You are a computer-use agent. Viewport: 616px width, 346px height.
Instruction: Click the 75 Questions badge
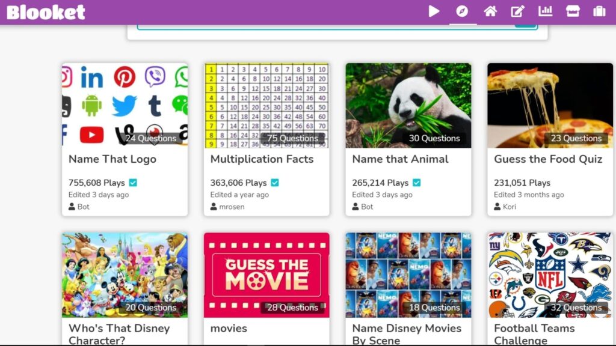click(x=293, y=138)
